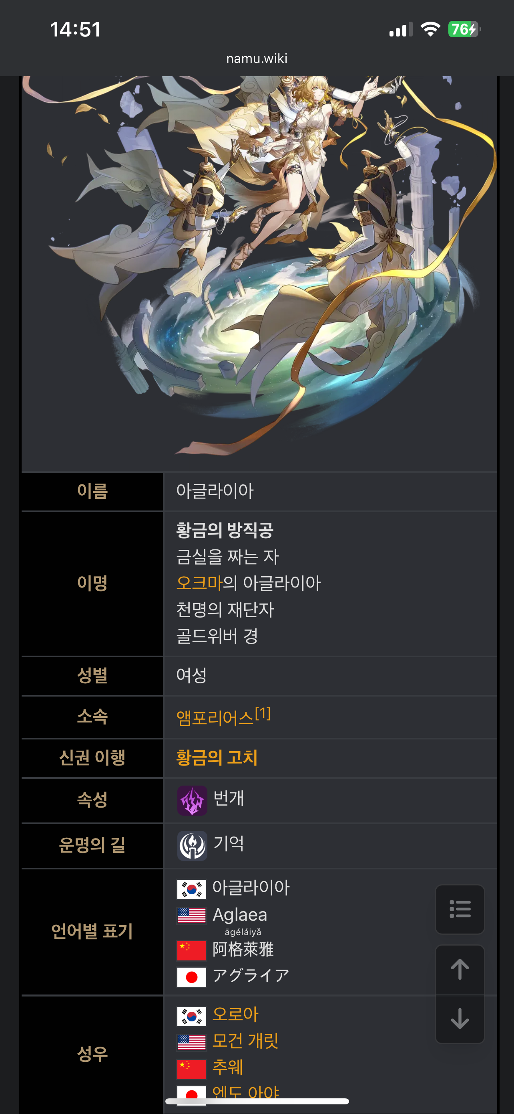Click the Korean flag beside 오로아

point(192,1016)
